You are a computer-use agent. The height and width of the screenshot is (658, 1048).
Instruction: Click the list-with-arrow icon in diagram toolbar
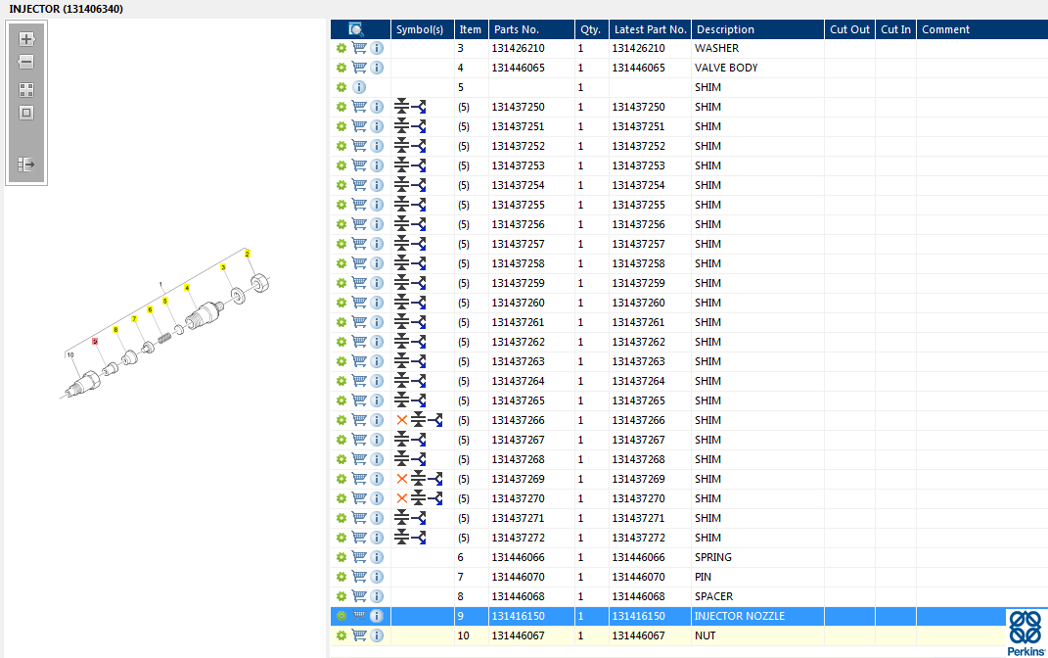tap(26, 164)
